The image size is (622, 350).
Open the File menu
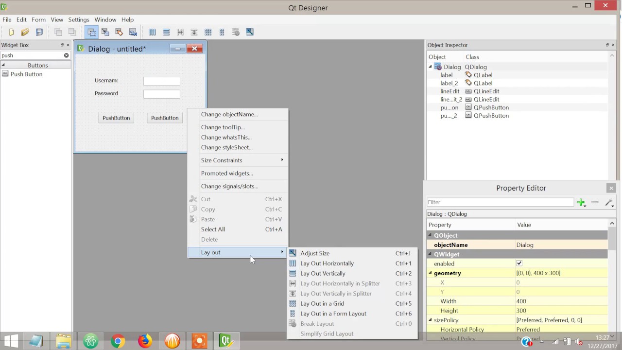(7, 19)
